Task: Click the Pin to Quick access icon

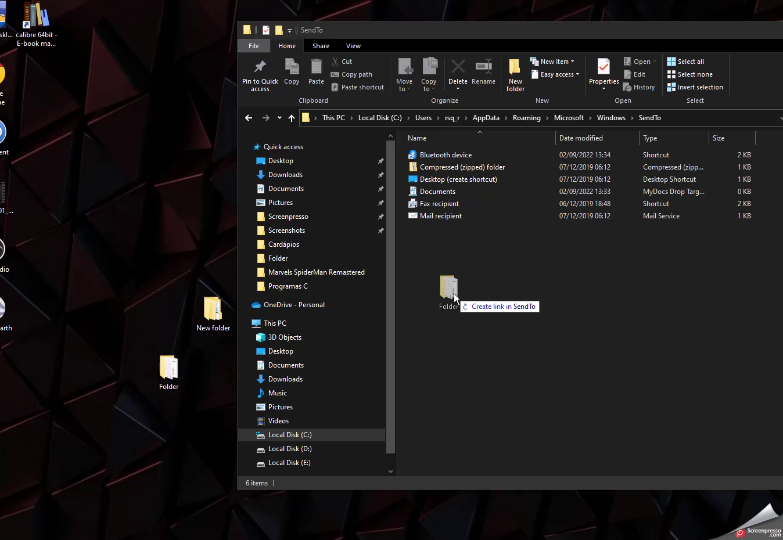Action: (260, 67)
